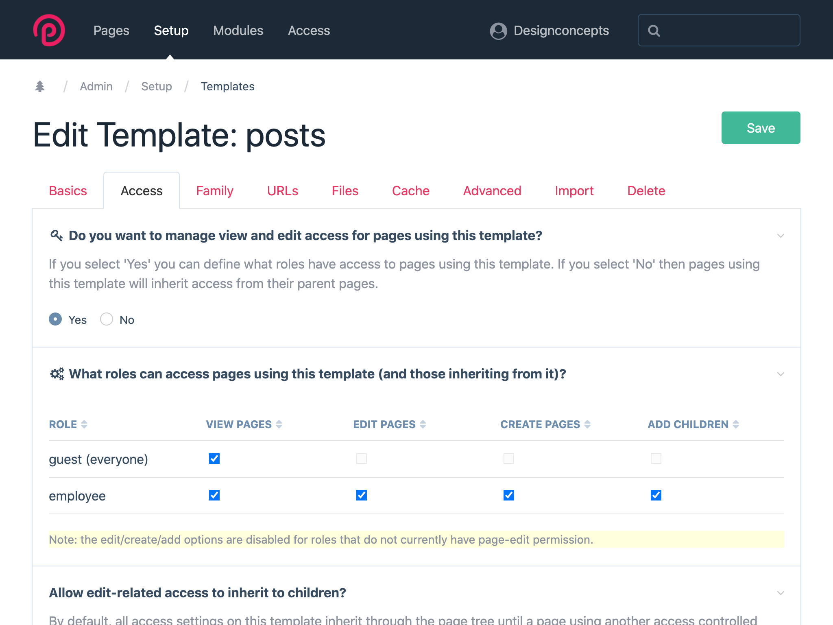
Task: Click inside the search input field
Action: coord(720,30)
